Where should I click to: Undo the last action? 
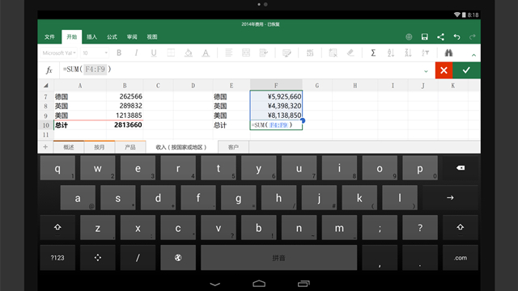tap(456, 36)
